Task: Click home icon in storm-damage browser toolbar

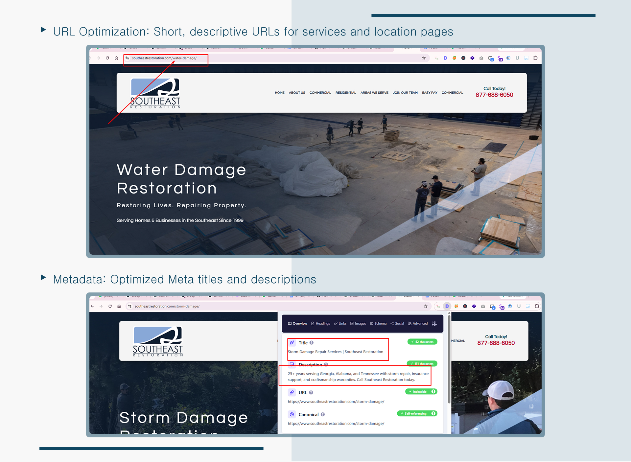Action: [x=119, y=306]
